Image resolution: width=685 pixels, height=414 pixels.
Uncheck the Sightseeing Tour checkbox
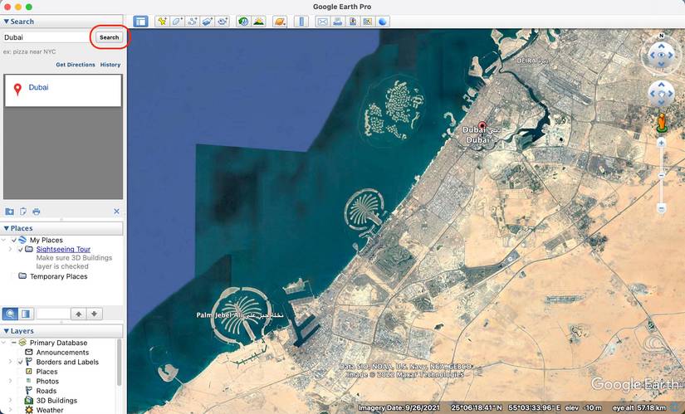click(21, 250)
